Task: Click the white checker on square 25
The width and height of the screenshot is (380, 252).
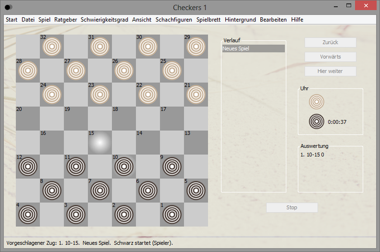Action: tap(172, 71)
